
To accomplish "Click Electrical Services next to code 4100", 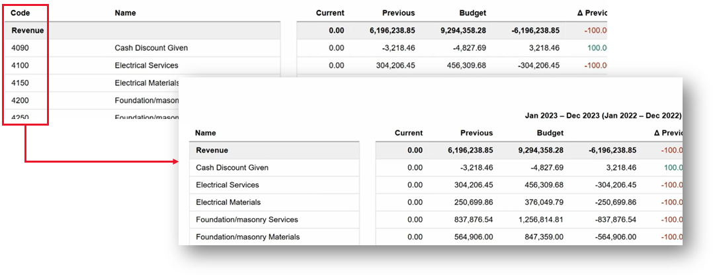I will coord(146,65).
